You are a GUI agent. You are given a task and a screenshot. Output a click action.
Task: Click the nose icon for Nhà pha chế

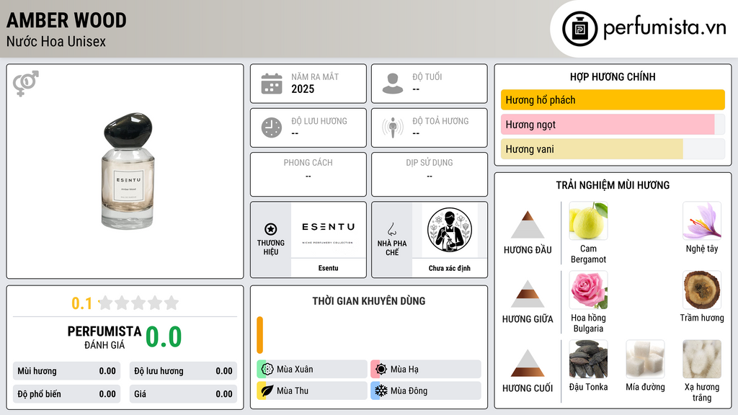coord(392,229)
